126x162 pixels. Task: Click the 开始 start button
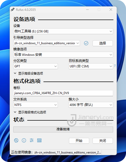pos(79,141)
